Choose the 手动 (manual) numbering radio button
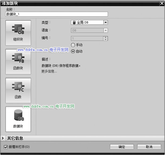165x155 pixels. tap(73, 45)
